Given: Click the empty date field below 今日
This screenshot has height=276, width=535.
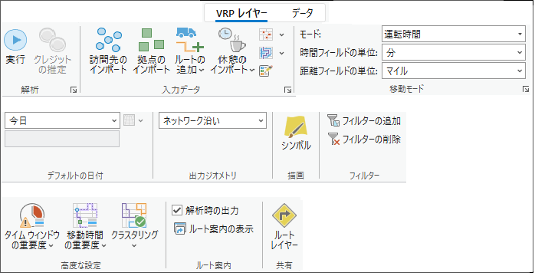Looking at the screenshot, I should coord(62,139).
